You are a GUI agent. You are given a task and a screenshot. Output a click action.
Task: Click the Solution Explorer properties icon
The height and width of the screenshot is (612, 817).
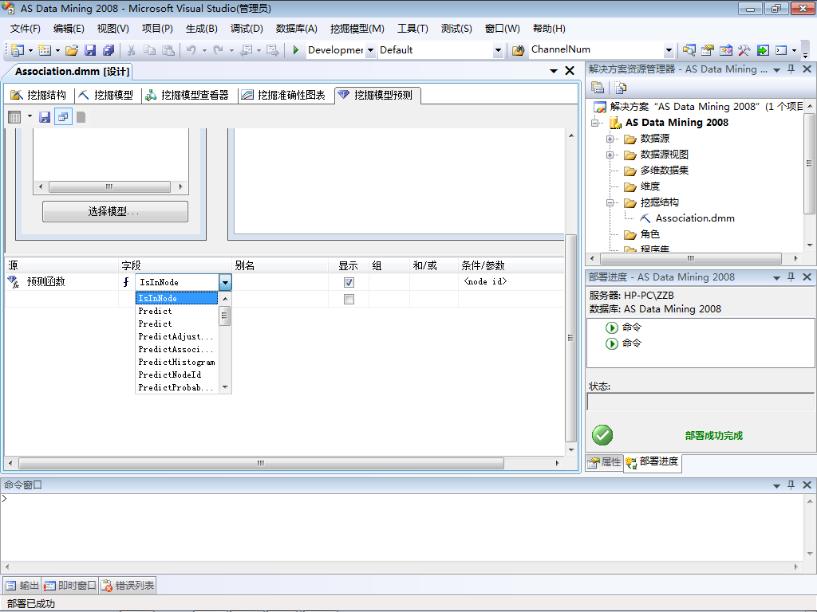pos(598,88)
